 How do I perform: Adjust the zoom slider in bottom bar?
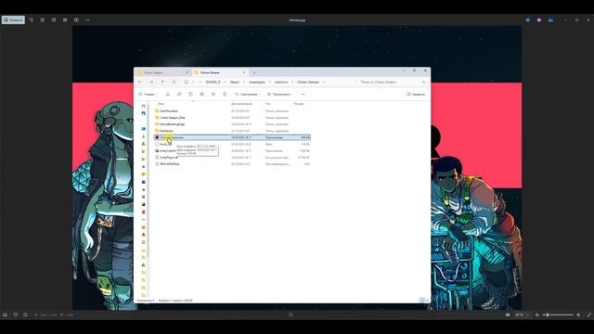click(559, 315)
